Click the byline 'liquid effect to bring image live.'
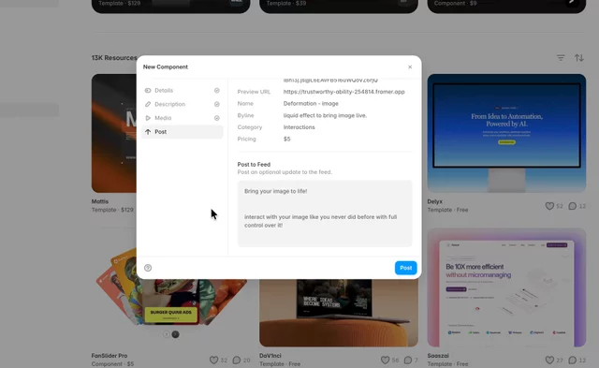 point(325,115)
